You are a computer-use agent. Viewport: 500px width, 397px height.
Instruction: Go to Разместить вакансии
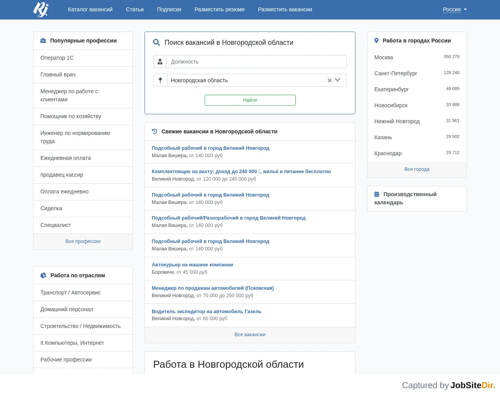285,9
